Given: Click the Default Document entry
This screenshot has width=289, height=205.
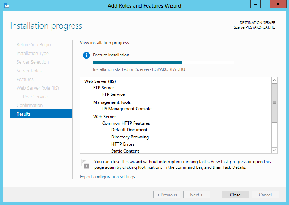Looking at the screenshot, I should coord(129,130).
